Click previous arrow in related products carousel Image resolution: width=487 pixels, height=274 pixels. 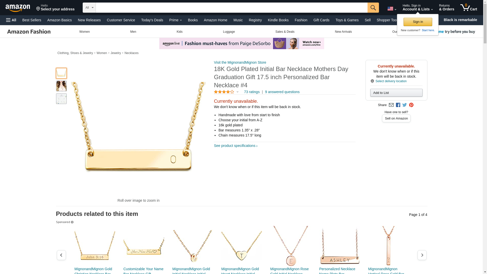click(x=61, y=255)
